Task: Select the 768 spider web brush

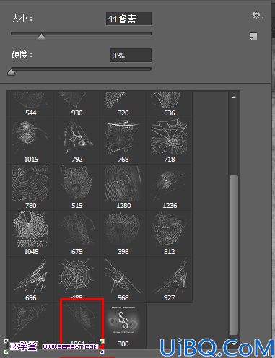Action: tap(123, 141)
